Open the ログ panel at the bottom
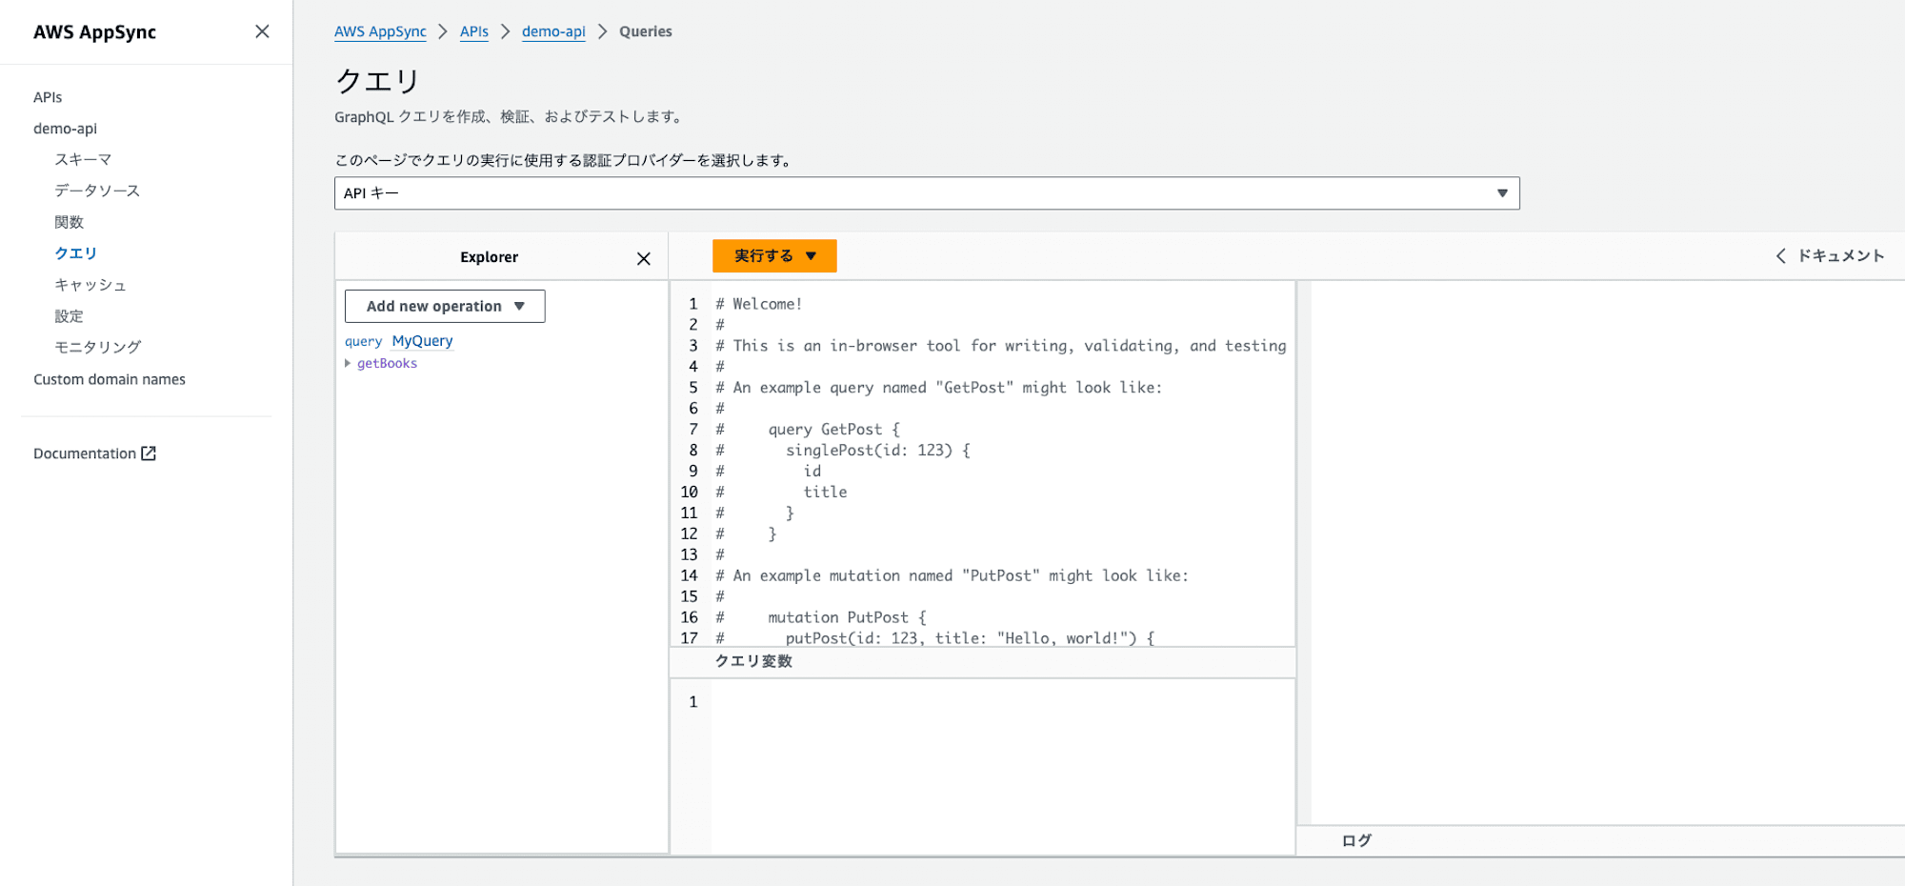This screenshot has height=886, width=1905. point(1356,840)
